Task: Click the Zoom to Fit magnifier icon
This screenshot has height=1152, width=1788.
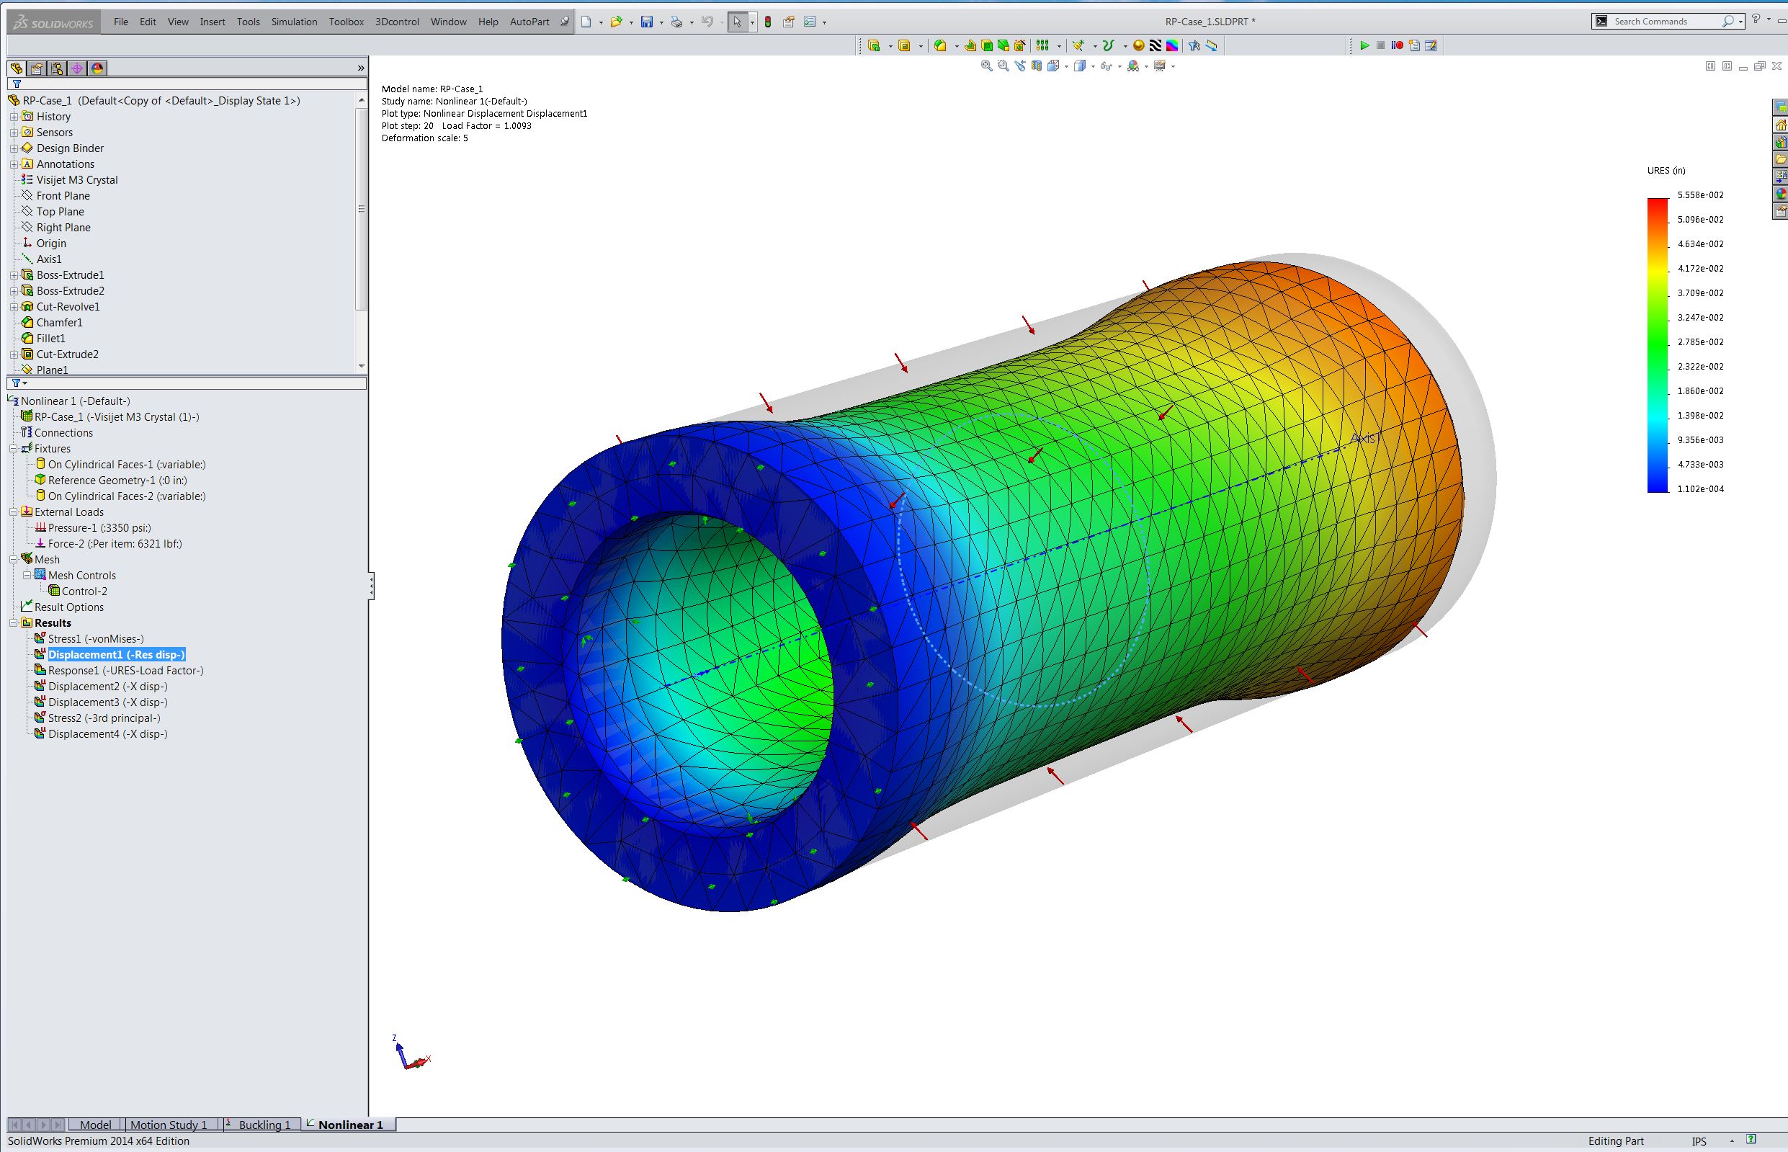Action: tap(986, 66)
